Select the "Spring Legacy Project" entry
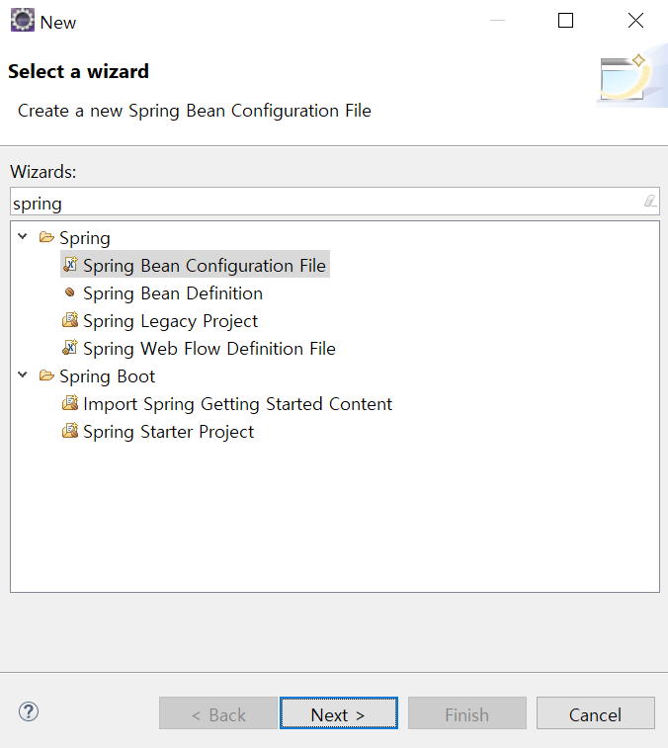This screenshot has height=748, width=668. click(170, 321)
